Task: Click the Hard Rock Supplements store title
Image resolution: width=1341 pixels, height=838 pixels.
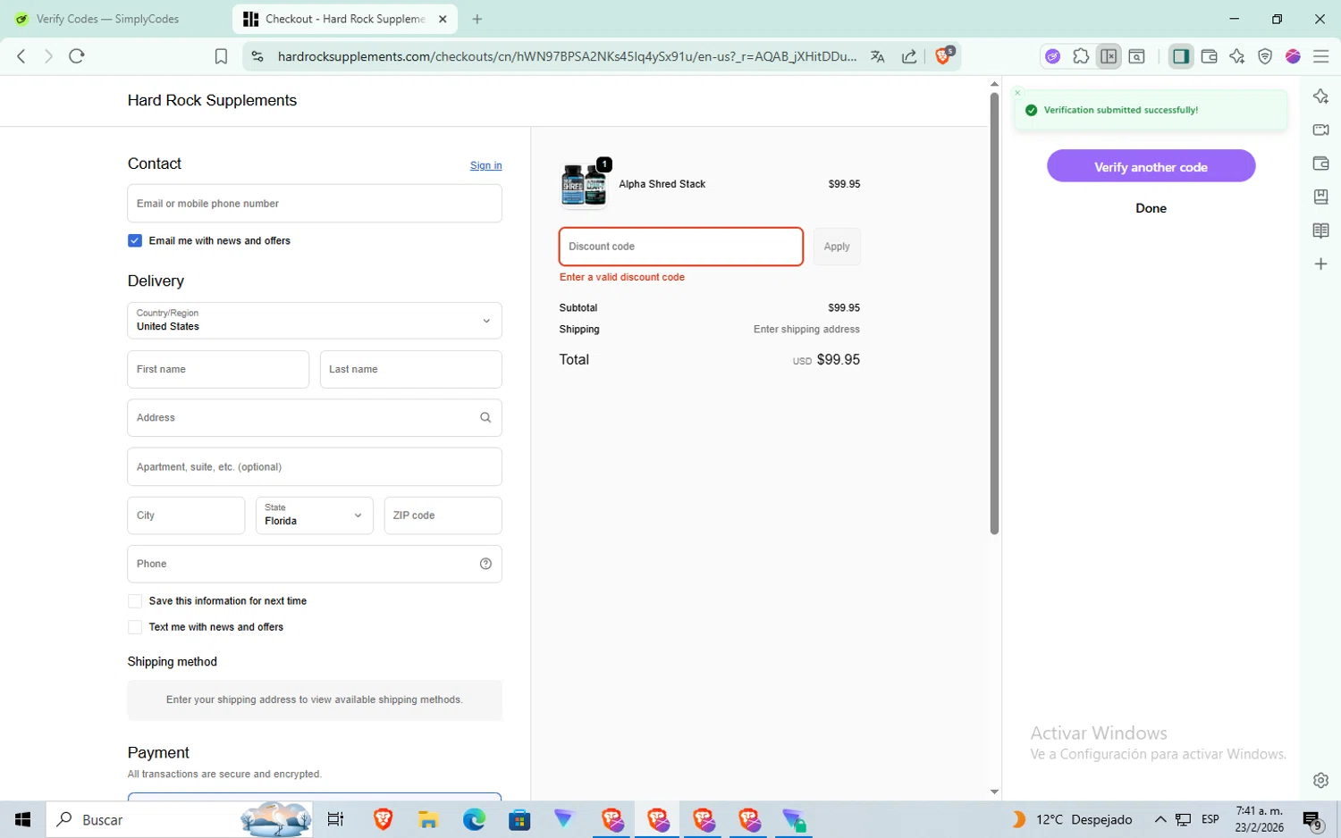Action: coord(212,100)
